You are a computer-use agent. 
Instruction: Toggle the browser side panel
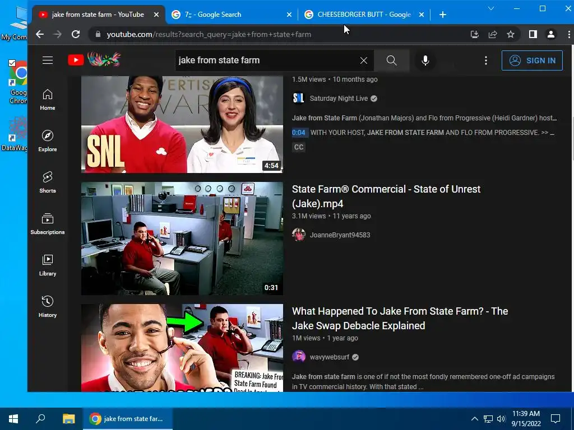pyautogui.click(x=533, y=34)
